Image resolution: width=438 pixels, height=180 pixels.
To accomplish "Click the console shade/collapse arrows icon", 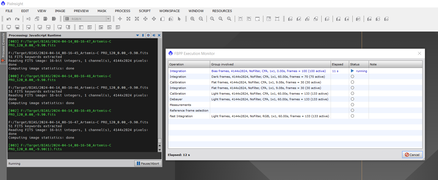I will coord(143,35).
